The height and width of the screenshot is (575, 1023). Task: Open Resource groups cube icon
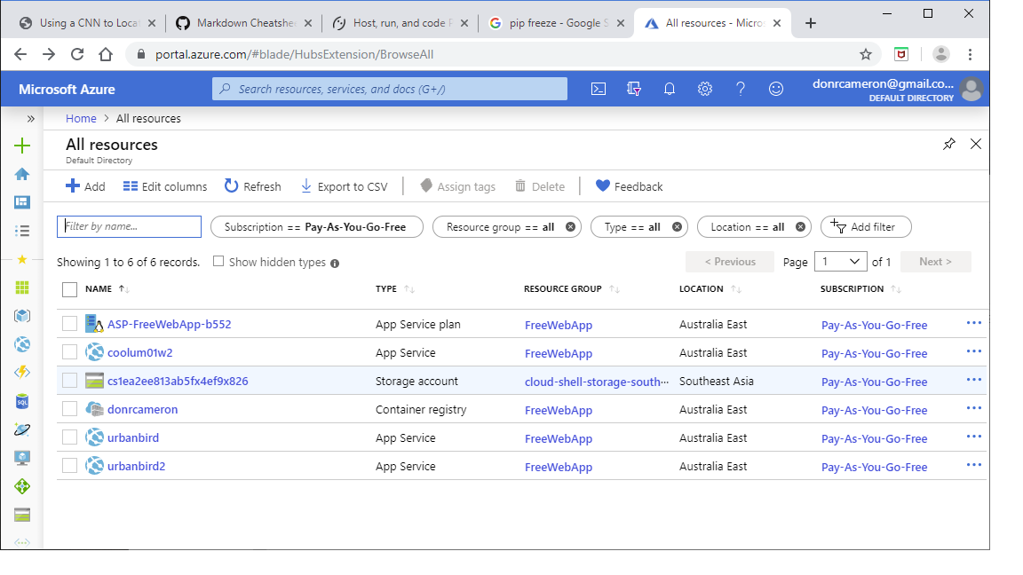pos(22,316)
